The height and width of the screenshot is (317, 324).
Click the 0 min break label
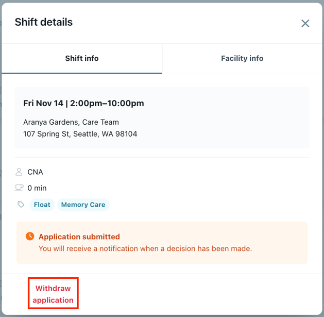pos(37,188)
